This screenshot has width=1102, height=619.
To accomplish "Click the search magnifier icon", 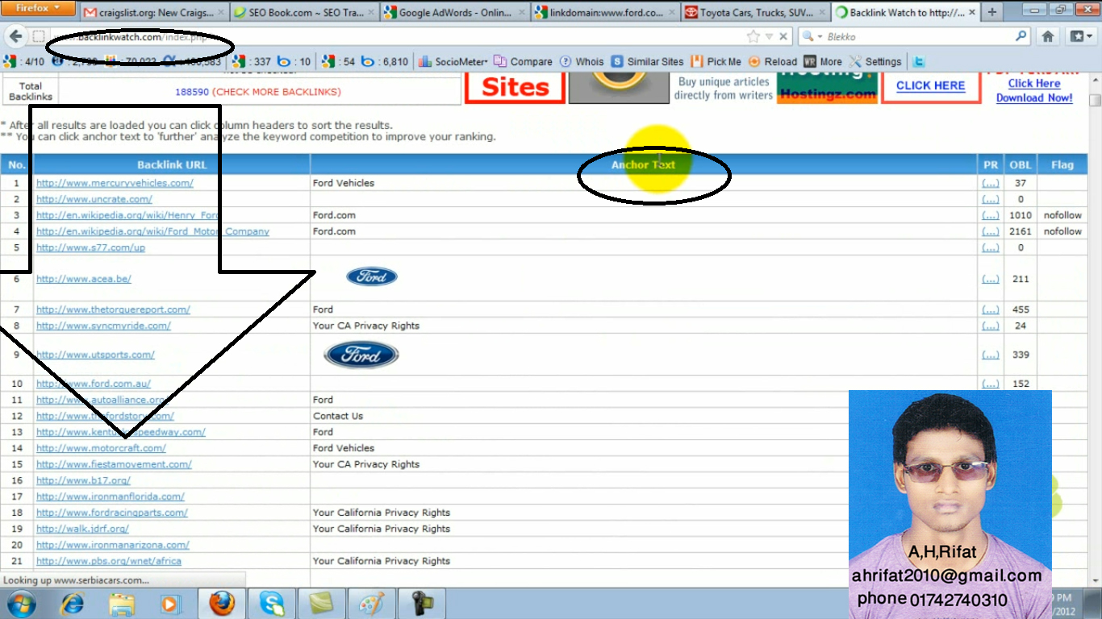I will pos(1021,36).
